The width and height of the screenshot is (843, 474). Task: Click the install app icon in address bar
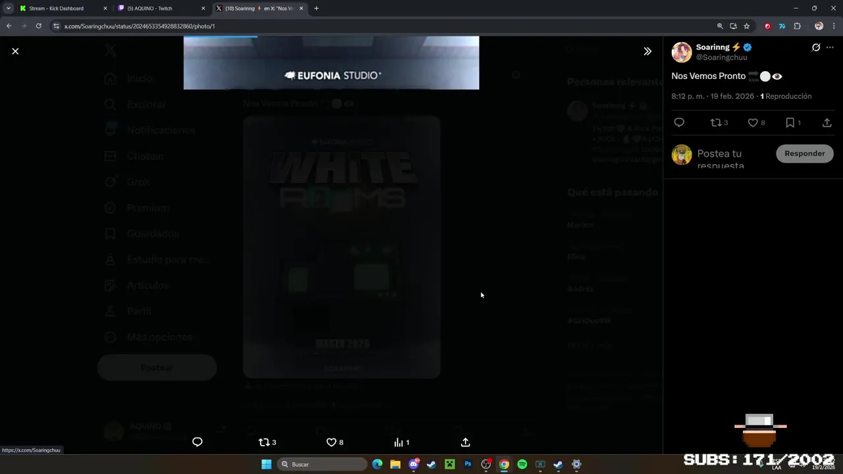click(x=733, y=26)
